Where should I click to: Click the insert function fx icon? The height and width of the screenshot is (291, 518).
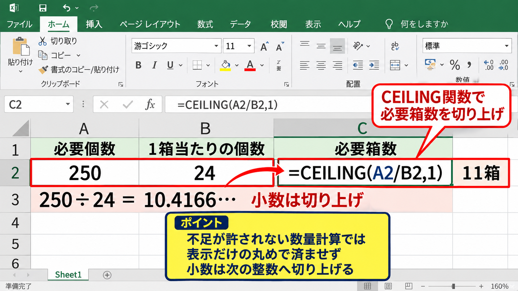[x=150, y=105]
